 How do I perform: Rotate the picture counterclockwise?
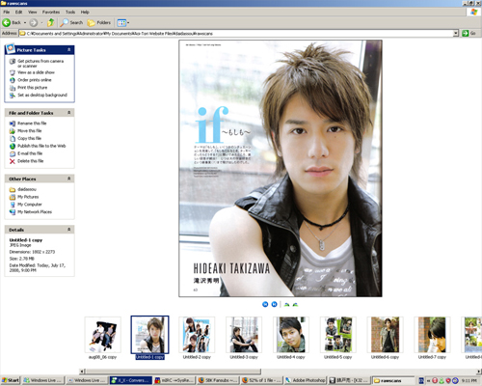click(295, 304)
